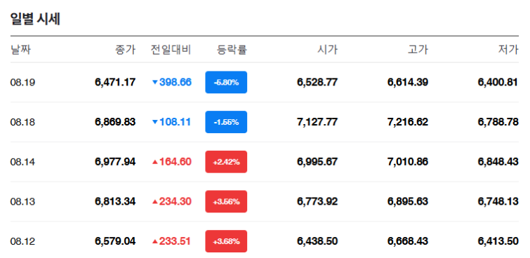Click the red +3.56% badge
Viewport: 530px width, 258px height.
pyautogui.click(x=226, y=202)
